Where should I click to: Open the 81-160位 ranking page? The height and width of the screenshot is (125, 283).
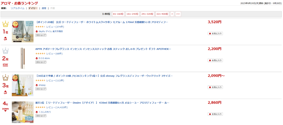pos(118,14)
